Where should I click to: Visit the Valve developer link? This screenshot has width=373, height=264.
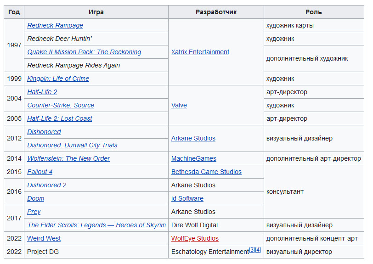tap(179, 105)
